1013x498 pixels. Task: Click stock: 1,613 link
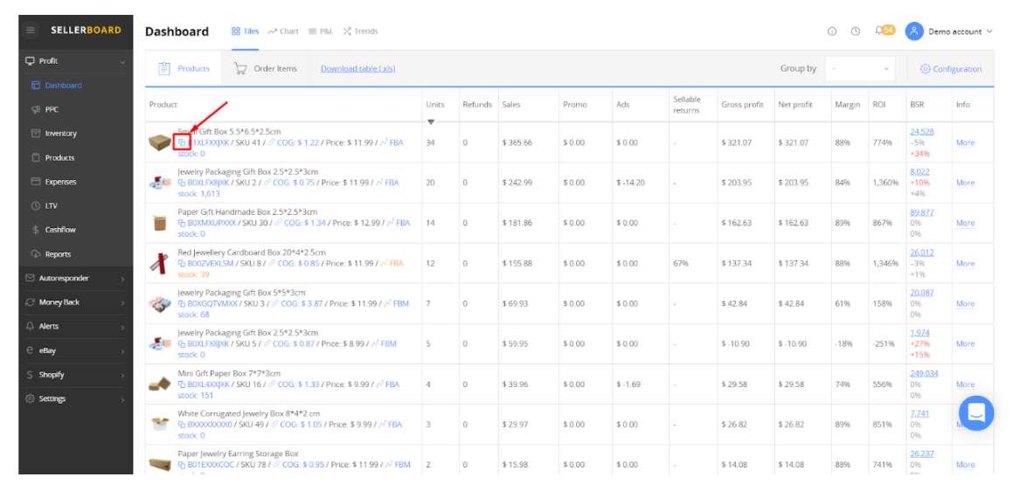pyautogui.click(x=198, y=193)
